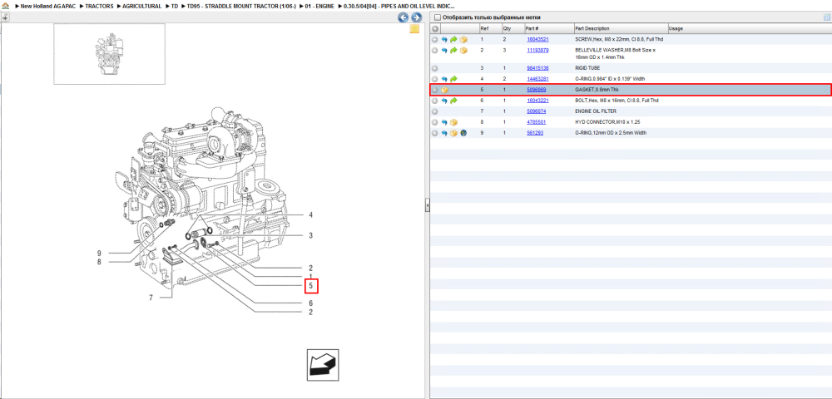Click the 'Qty' column header
Image resolution: width=832 pixels, height=399 pixels.
[x=507, y=28]
